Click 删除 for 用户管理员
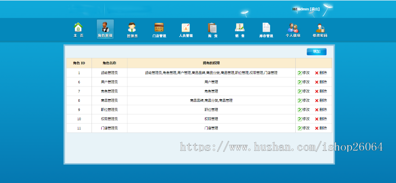The image size is (396, 183). point(321,82)
